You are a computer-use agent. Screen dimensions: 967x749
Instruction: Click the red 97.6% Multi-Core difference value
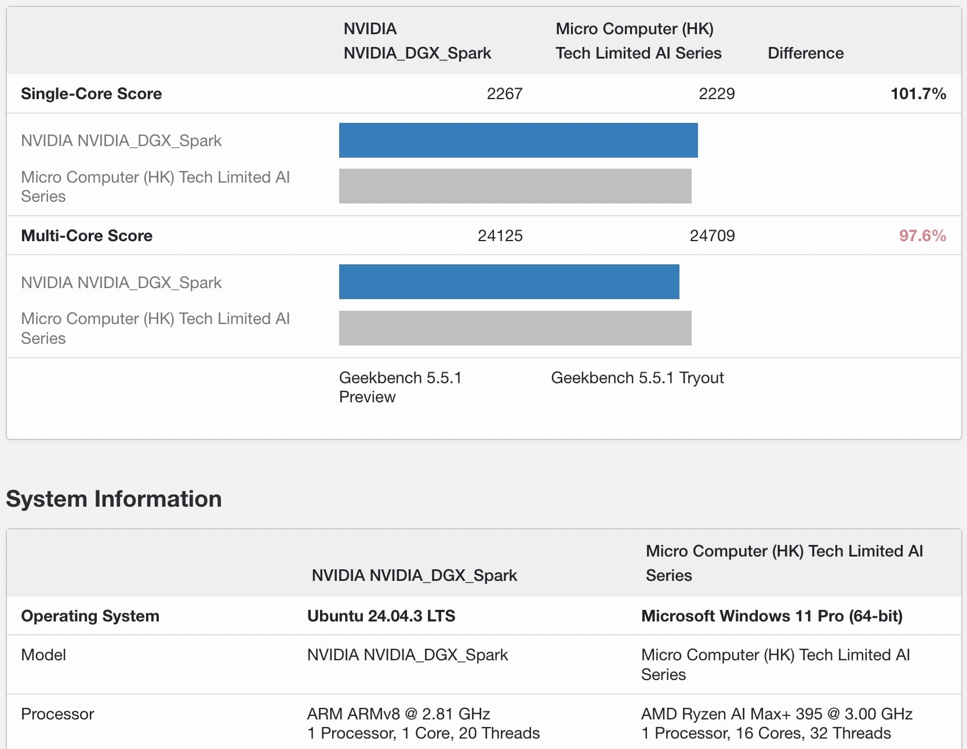tap(923, 235)
